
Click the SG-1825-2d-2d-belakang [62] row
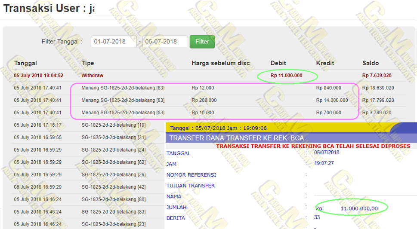pos(114,162)
